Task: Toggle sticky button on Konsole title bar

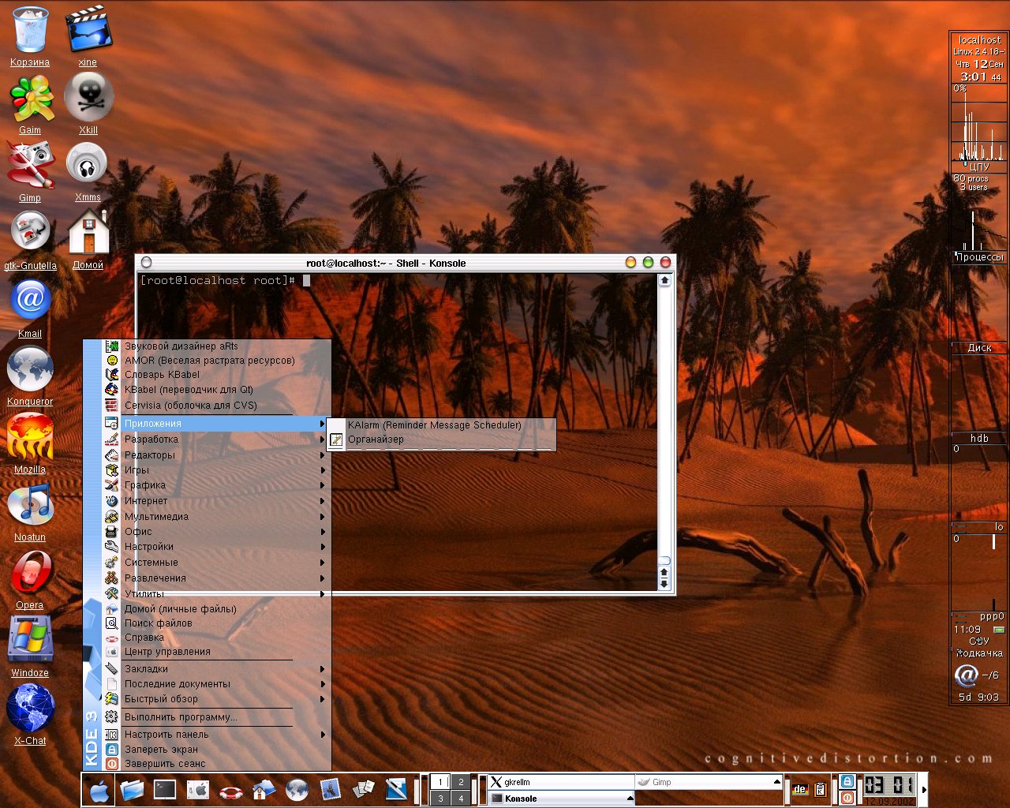Action: click(x=146, y=263)
